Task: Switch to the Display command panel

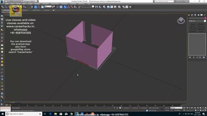Action: point(202,15)
